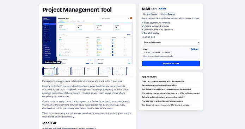Image resolution: width=245 pixels, height=129 pixels.
Task: Click the Buy Now — $189 button
Action: pos(171,63)
